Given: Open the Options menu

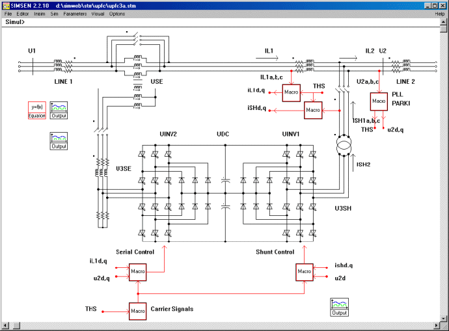Looking at the screenshot, I should tap(117, 14).
